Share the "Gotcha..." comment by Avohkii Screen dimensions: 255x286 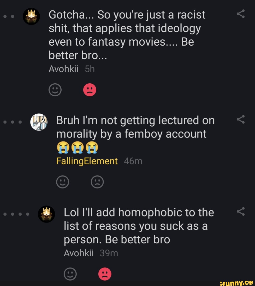240,14
